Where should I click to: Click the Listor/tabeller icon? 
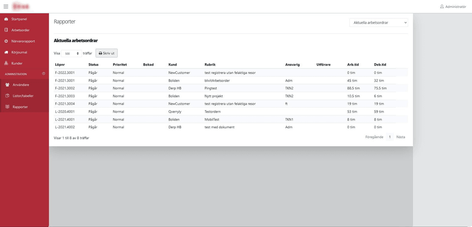pyautogui.click(x=7, y=96)
